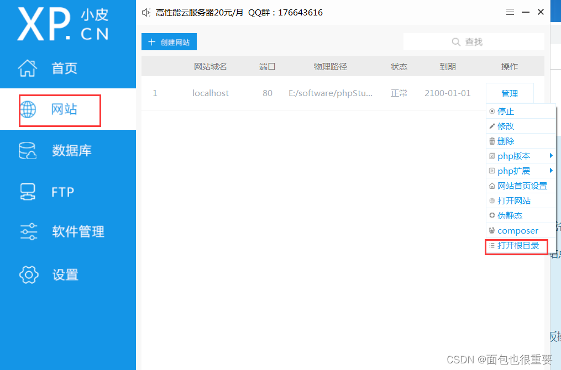Expand the php扩展 submenu arrow

550,171
